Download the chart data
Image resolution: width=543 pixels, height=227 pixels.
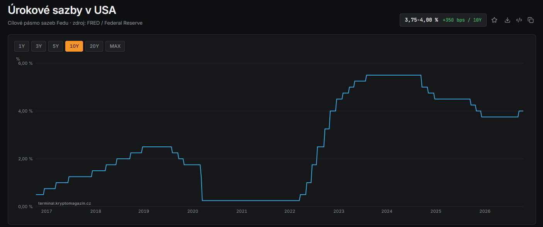pos(507,20)
